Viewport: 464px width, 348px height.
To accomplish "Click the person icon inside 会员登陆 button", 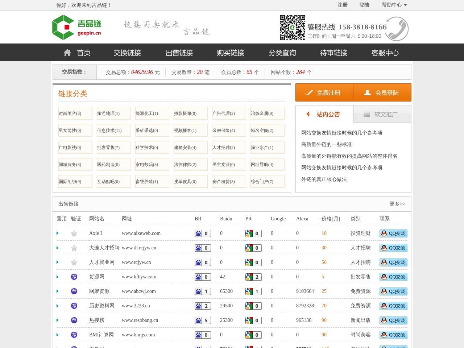I will 367,92.
